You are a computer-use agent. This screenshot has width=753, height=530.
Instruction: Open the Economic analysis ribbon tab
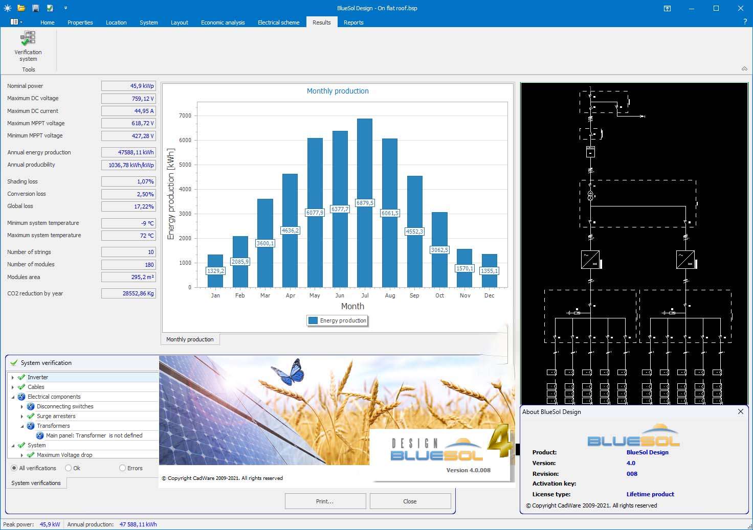223,22
